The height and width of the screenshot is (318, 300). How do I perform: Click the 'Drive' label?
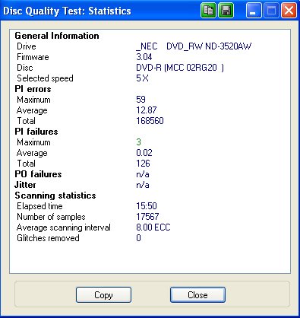[27, 46]
